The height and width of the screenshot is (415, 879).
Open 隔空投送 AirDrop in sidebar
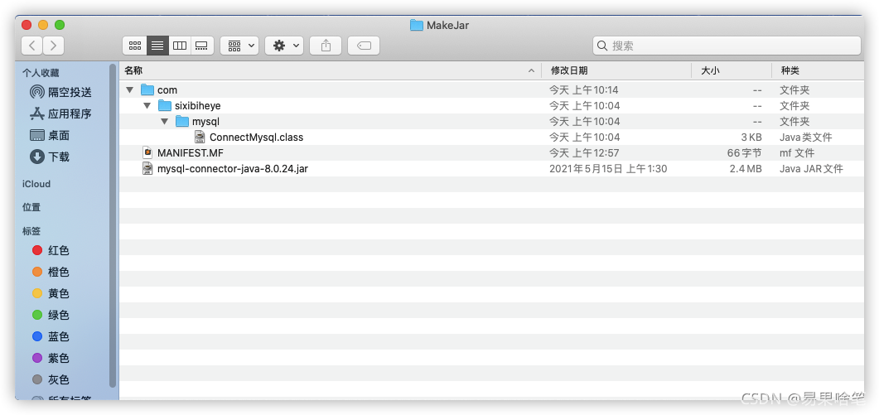tap(60, 92)
